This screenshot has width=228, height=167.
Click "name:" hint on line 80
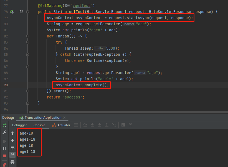129,24
